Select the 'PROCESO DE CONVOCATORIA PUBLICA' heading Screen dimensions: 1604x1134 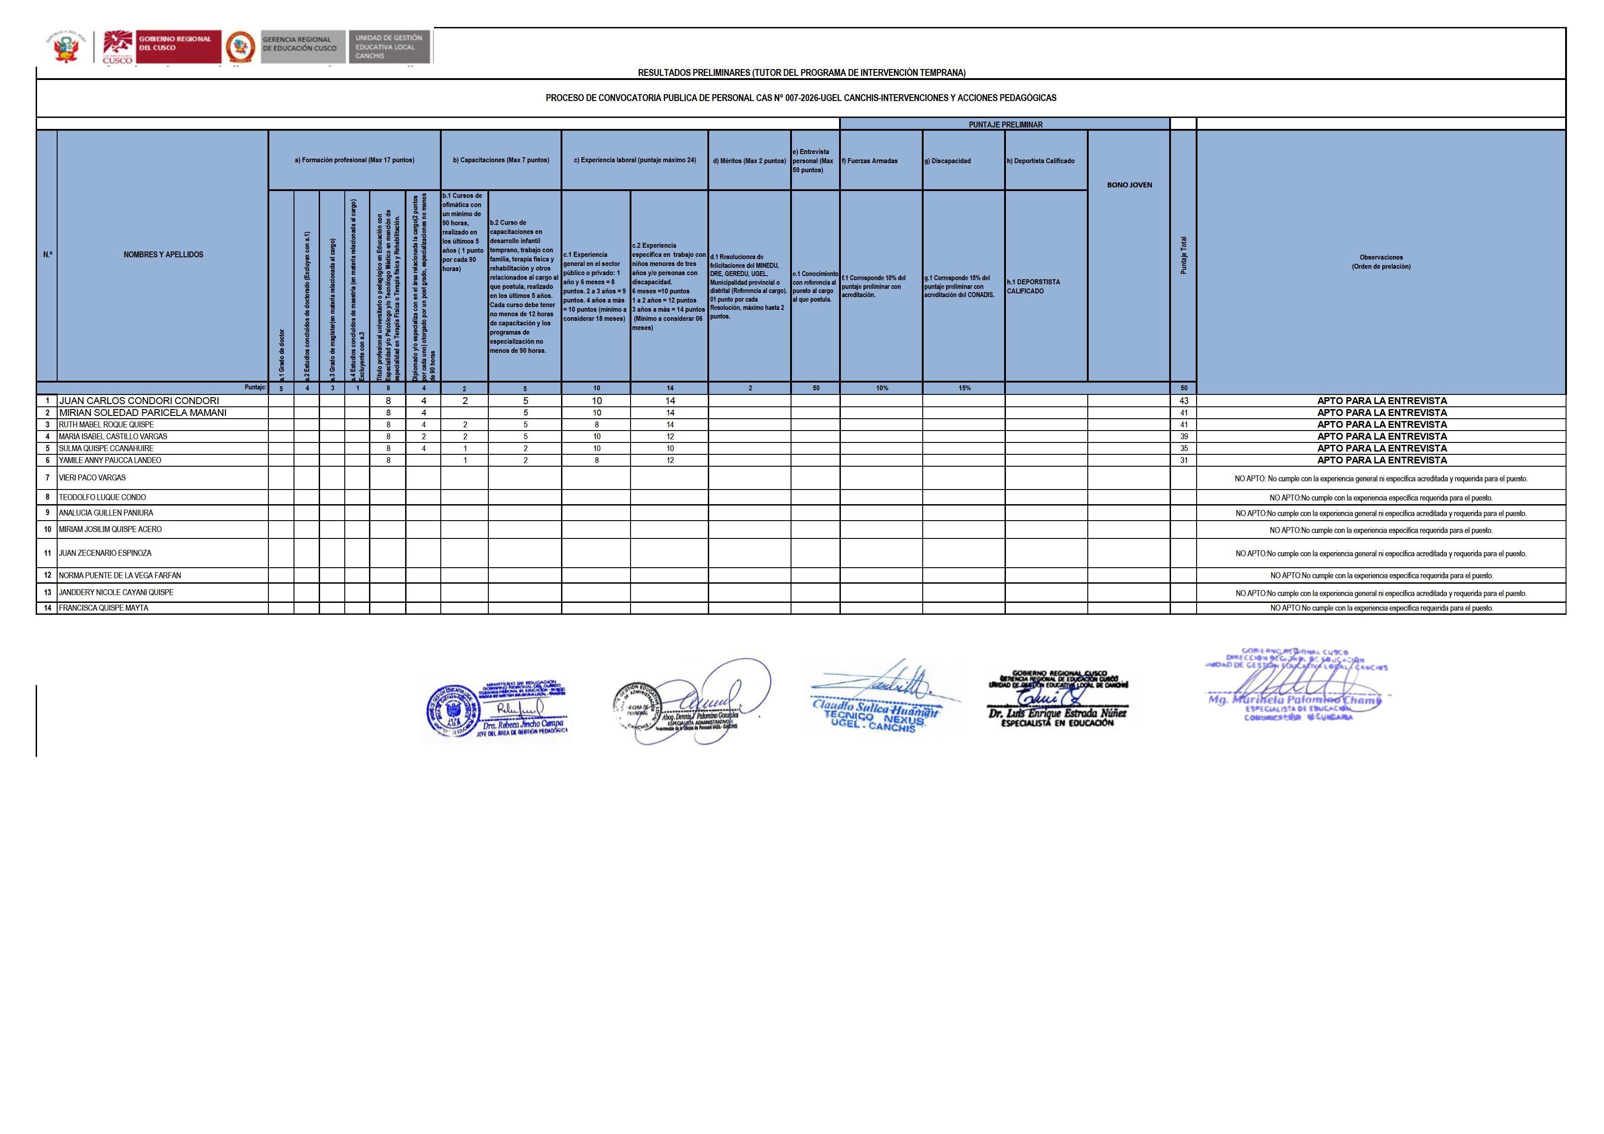tap(801, 98)
